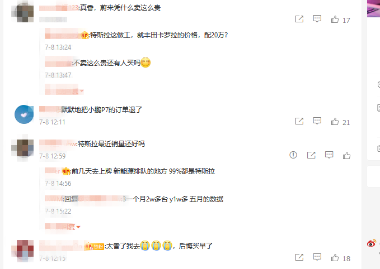Screen dimensions: 380x269
Task: Expand more replies under 五月的数据 thread
Action: [63, 227]
